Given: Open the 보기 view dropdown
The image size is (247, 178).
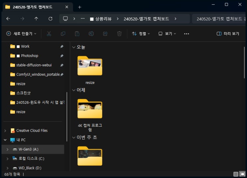Looking at the screenshot, I should [167, 33].
